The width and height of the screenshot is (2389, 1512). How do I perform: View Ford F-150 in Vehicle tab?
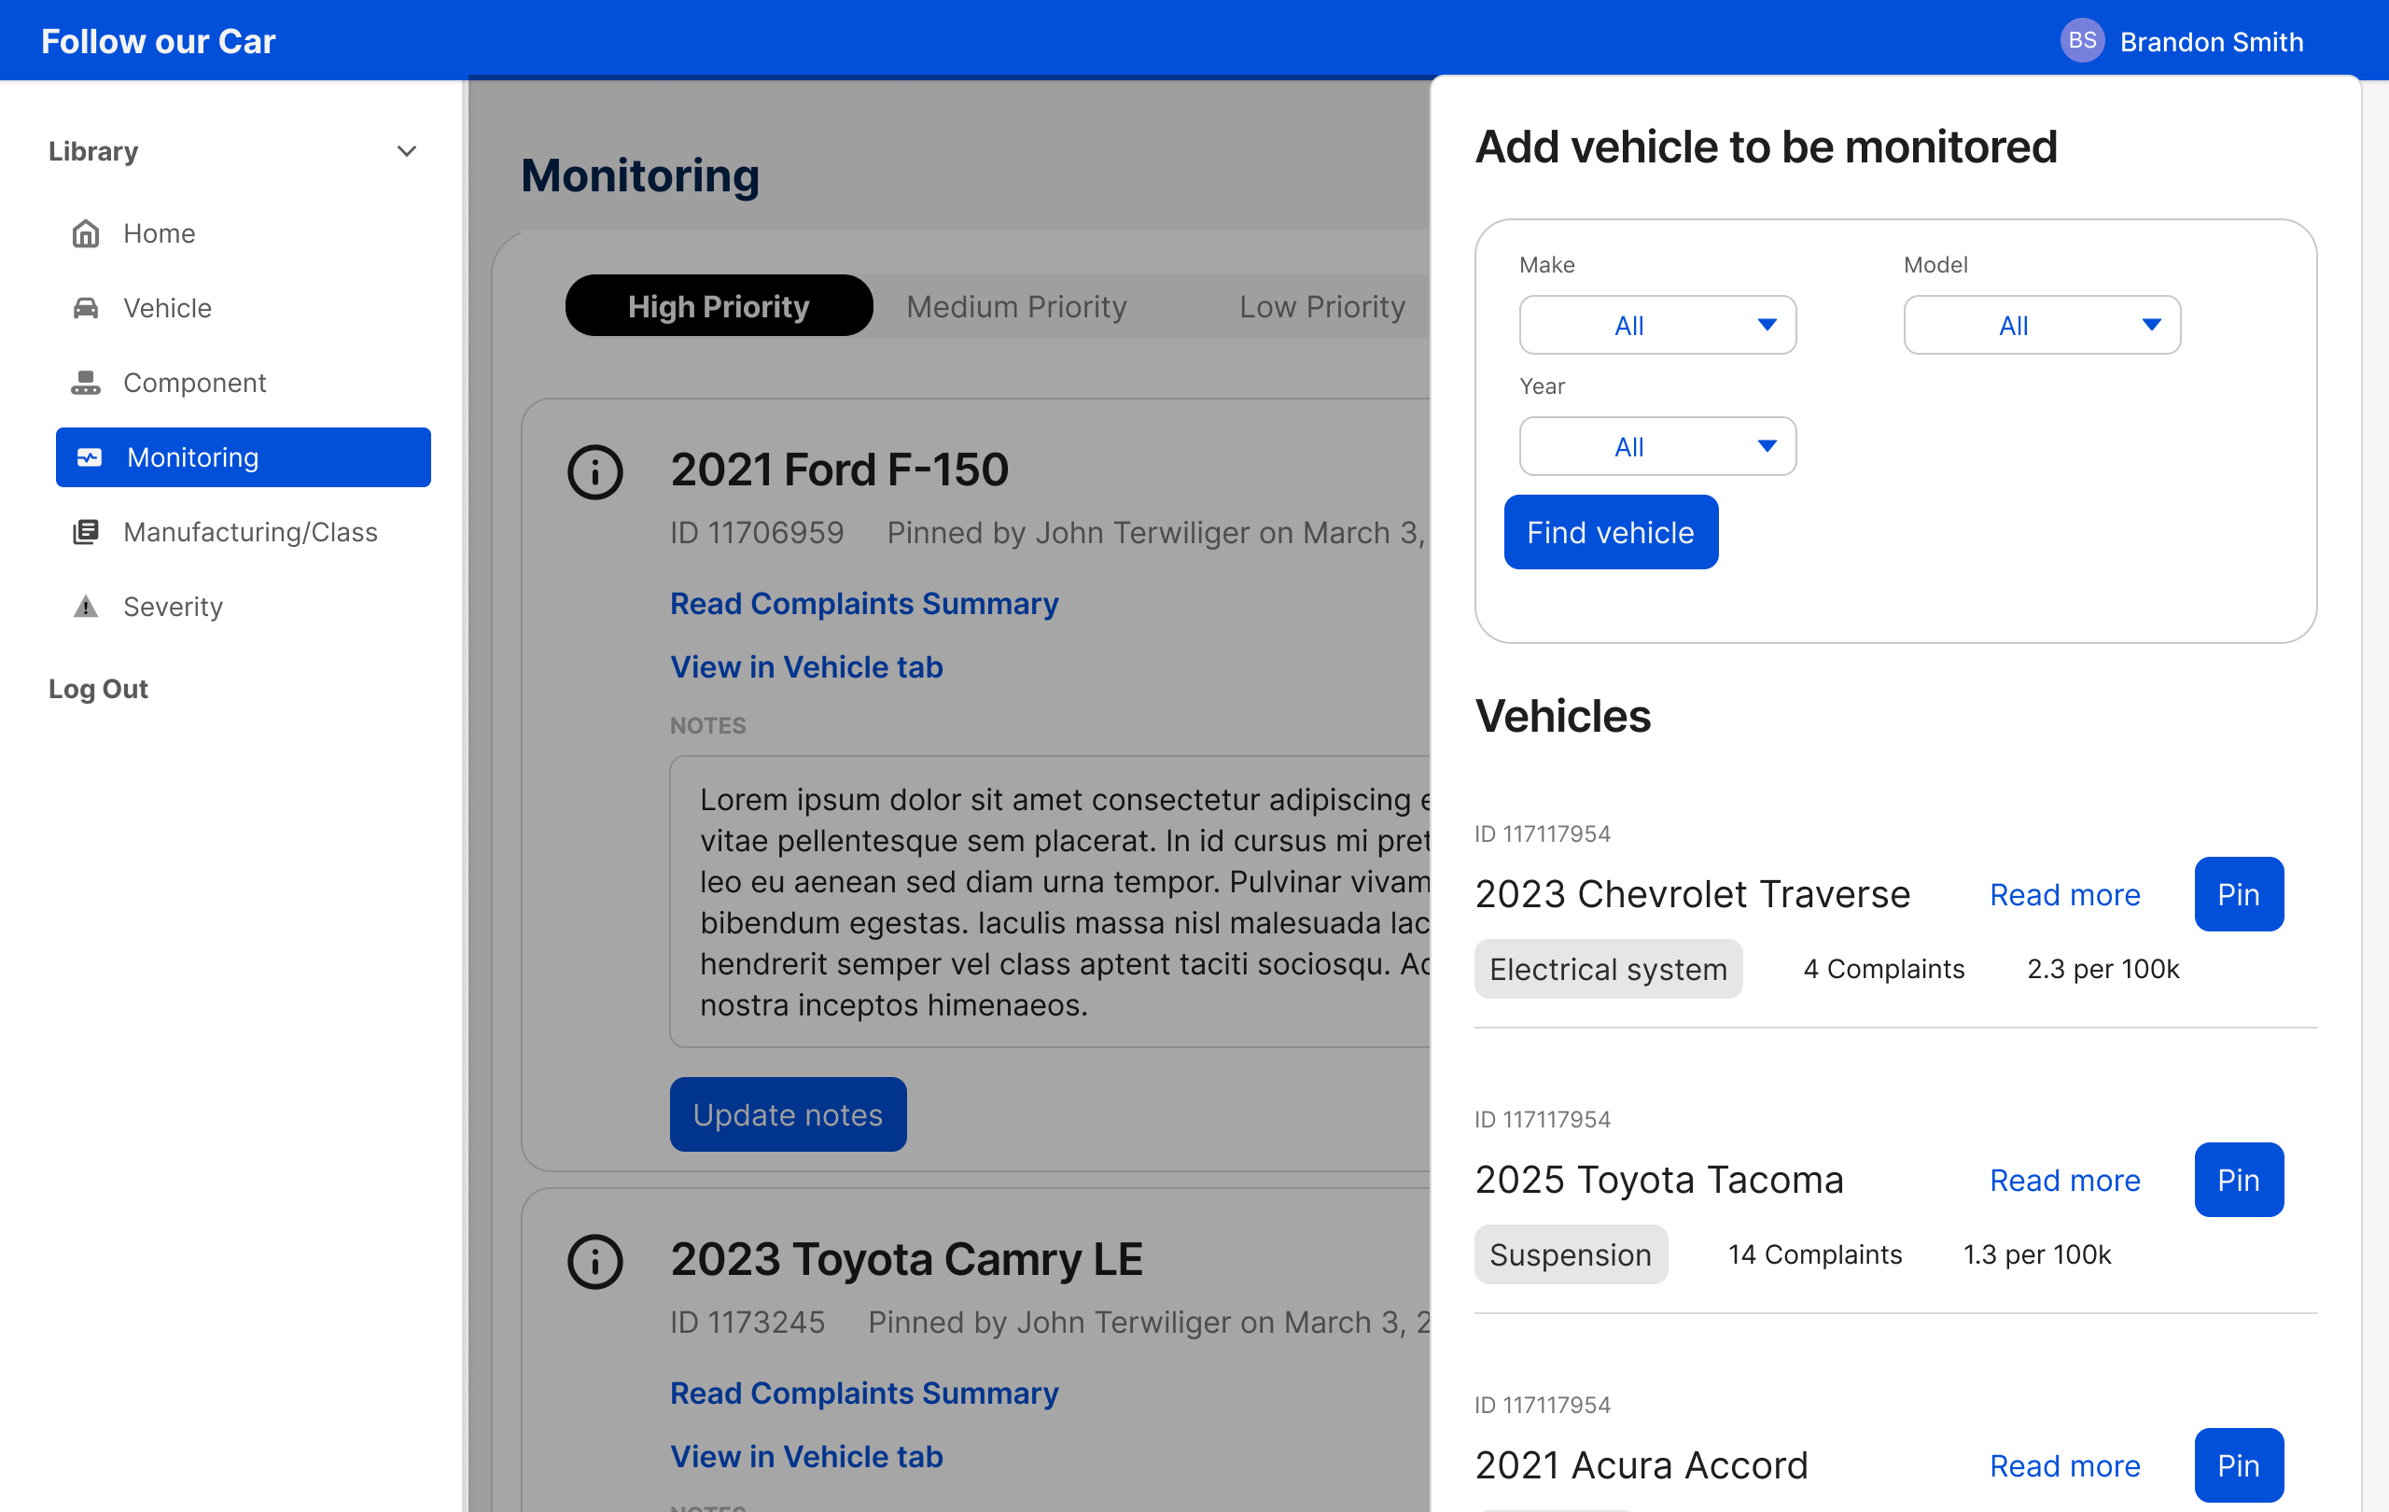[806, 666]
